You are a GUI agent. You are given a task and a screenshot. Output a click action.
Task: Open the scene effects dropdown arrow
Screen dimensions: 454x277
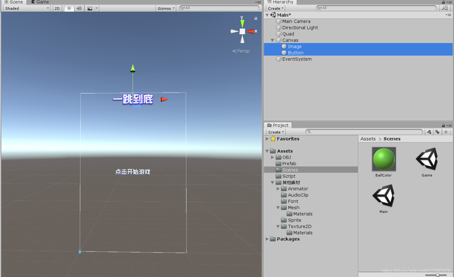tap(97, 8)
